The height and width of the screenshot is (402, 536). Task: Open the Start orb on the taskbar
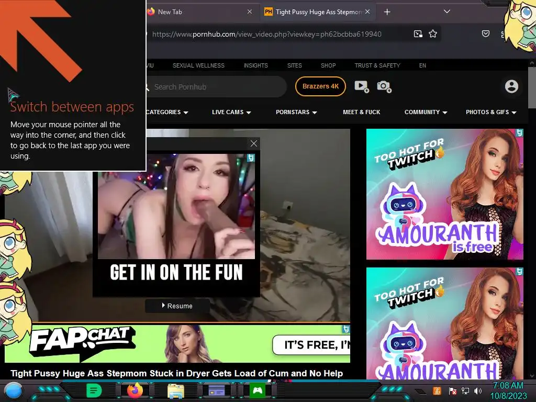[x=13, y=390]
